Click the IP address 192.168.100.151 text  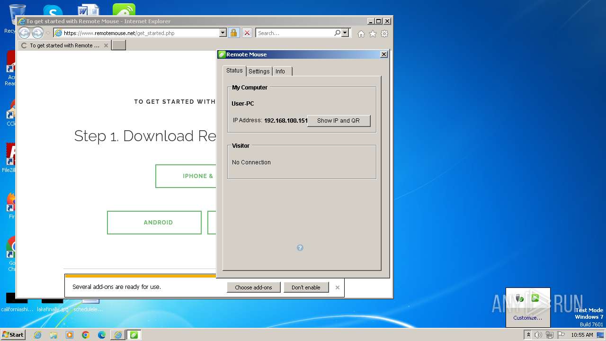tap(286, 120)
